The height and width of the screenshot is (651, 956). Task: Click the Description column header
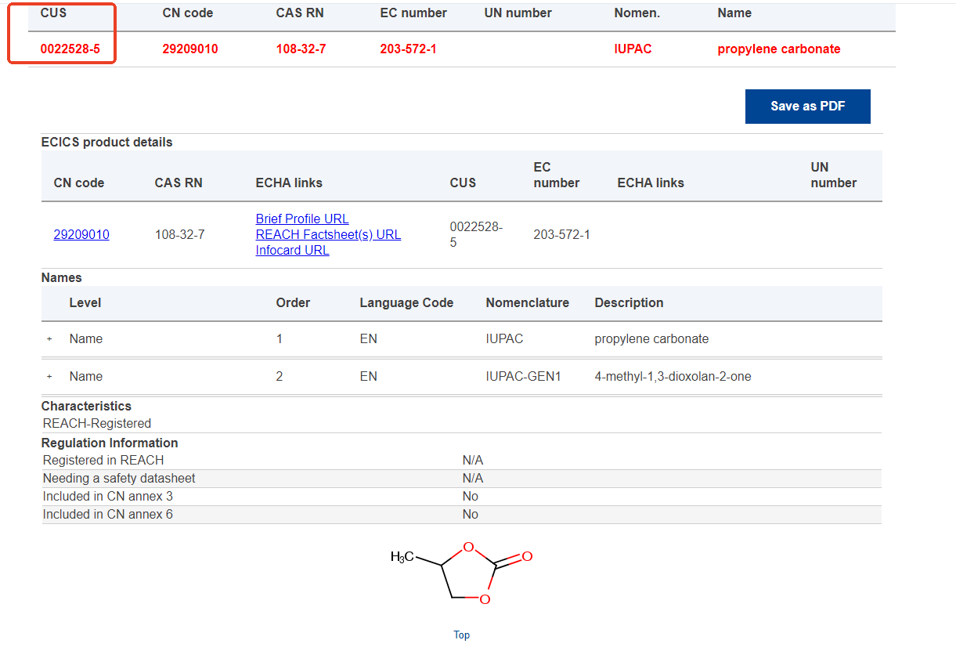tap(629, 303)
